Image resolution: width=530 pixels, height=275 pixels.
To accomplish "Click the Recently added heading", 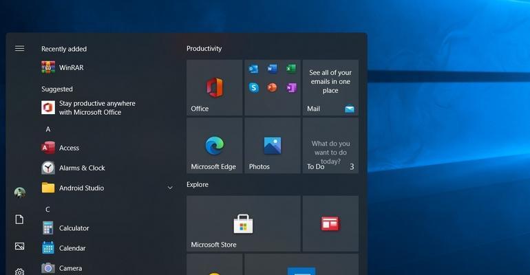I will 64,49.
